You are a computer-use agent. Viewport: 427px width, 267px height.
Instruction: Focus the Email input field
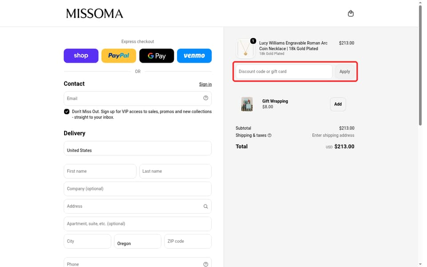click(137, 98)
